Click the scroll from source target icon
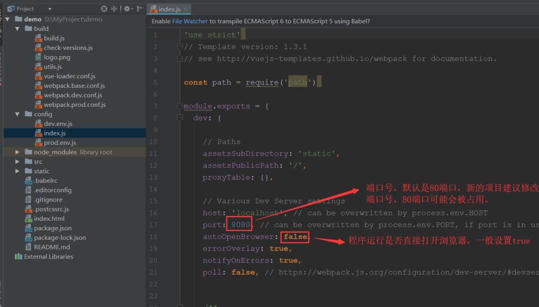 coord(104,9)
